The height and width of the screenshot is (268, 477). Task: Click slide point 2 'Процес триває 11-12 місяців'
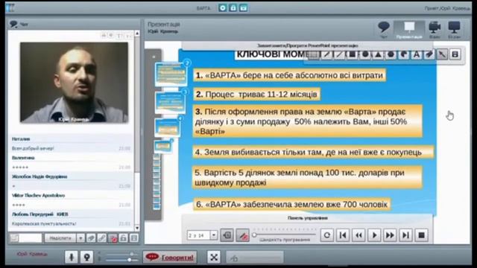(x=256, y=95)
